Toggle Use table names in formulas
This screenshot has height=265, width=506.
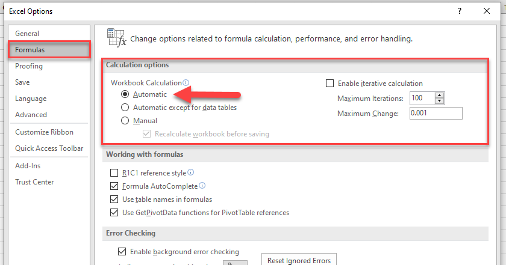pyautogui.click(x=114, y=200)
